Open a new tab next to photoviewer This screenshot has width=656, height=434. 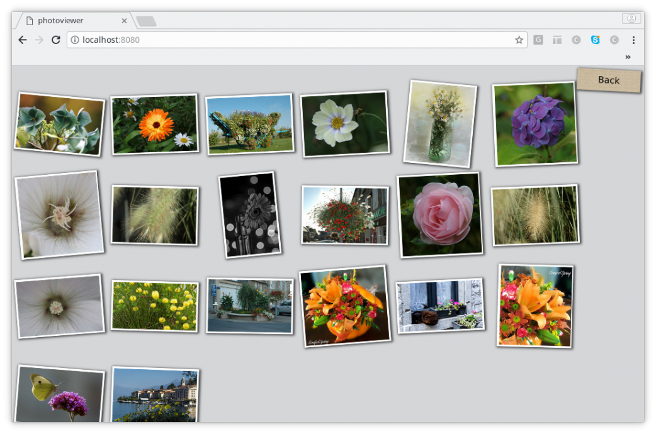[x=146, y=21]
